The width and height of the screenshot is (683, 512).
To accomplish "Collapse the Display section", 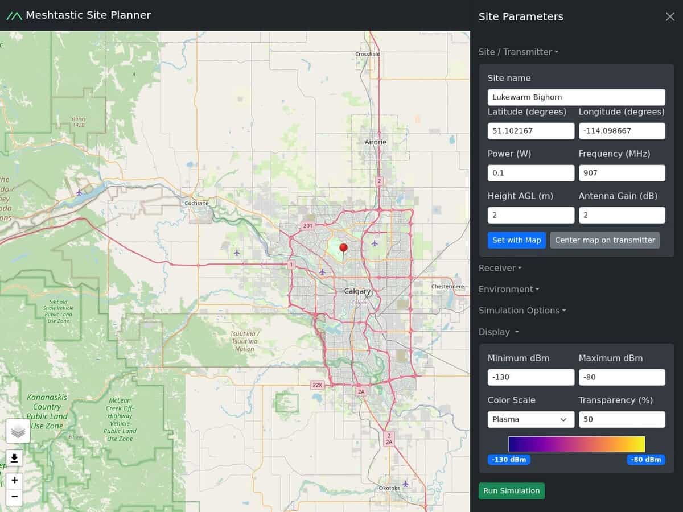I will [499, 332].
